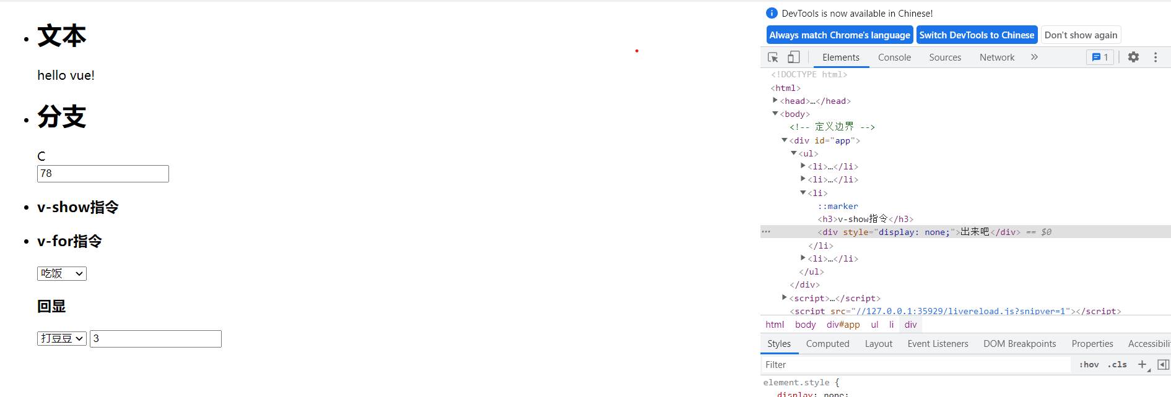
Task: Open the 吃饭 select dropdown
Action: coord(62,273)
